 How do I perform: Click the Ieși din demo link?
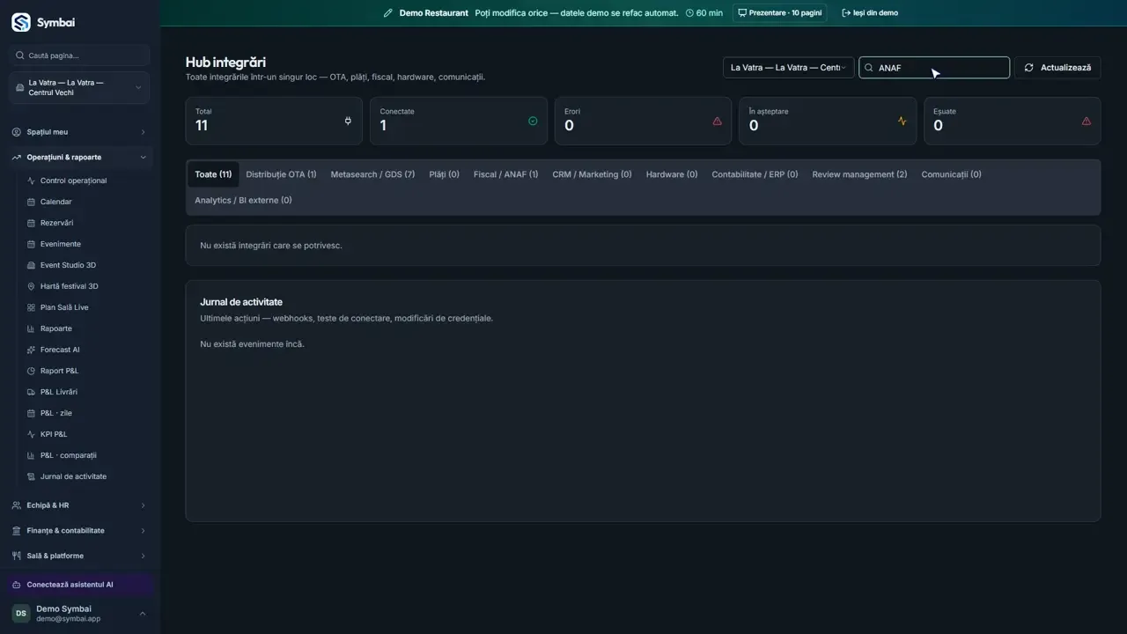coord(870,13)
